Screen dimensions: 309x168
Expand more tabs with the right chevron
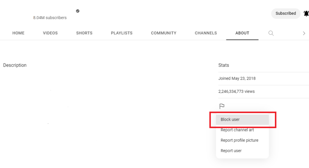[304, 33]
